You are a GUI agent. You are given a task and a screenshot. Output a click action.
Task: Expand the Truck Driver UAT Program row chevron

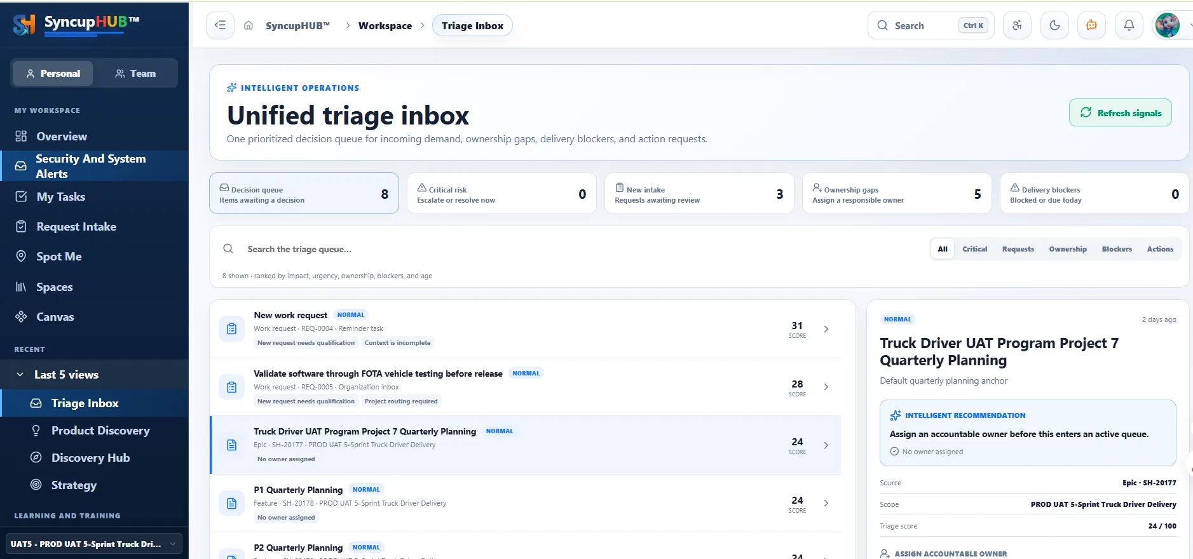pos(826,445)
